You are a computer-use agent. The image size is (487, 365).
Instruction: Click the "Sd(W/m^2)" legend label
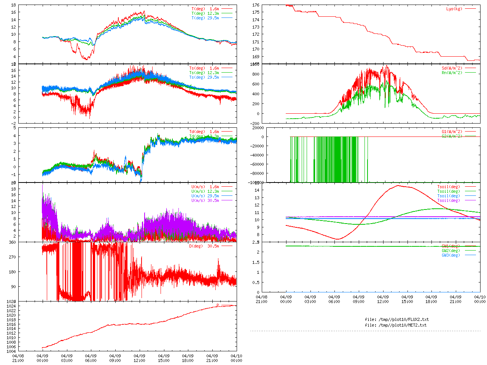(x=452, y=68)
